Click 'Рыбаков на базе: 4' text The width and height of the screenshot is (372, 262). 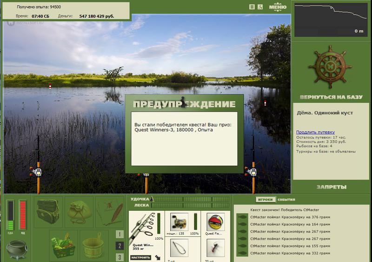coord(314,146)
